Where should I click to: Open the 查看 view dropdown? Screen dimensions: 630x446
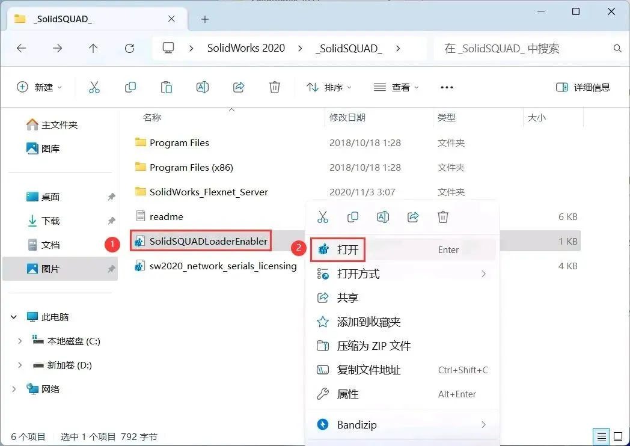click(x=396, y=87)
